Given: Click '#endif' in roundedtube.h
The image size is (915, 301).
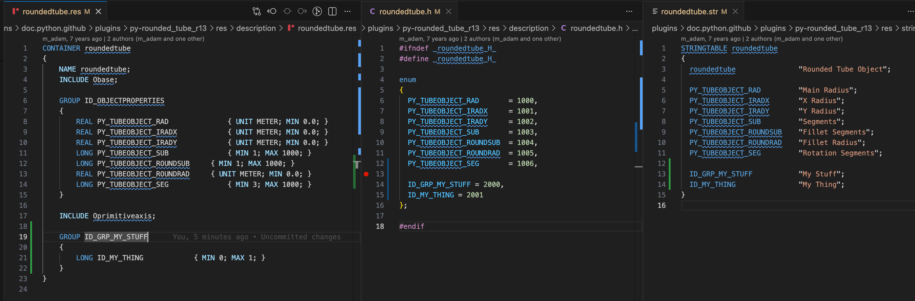Looking at the screenshot, I should tap(412, 227).
